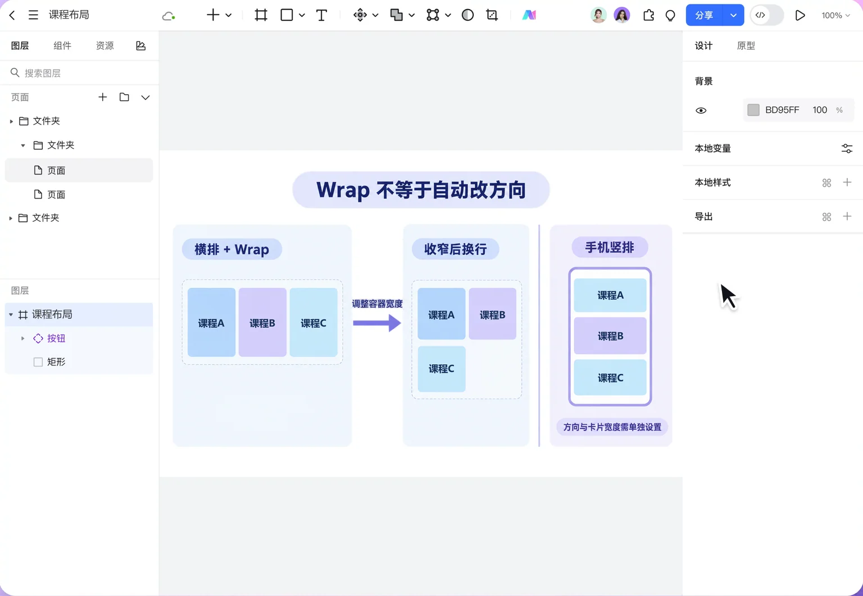Click the second collaborator avatar

point(622,15)
